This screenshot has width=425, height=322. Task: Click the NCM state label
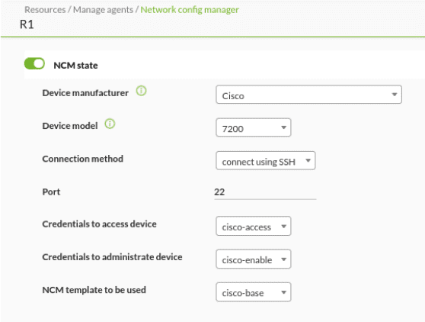pyautogui.click(x=75, y=66)
